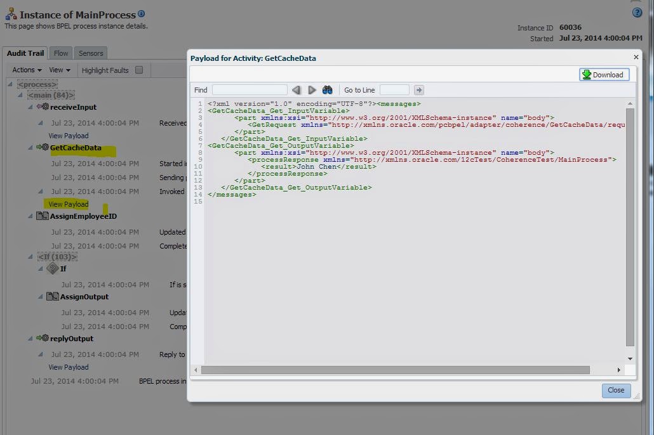Click info icon beside Instance of MainProcess
The width and height of the screenshot is (654, 435).
pos(142,13)
